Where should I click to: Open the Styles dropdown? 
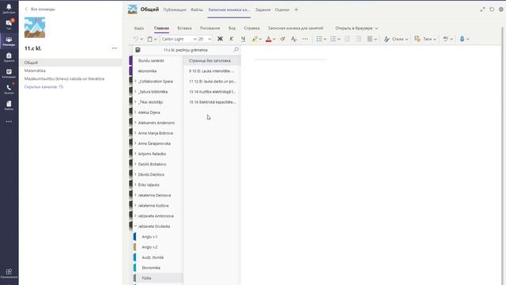[396, 39]
